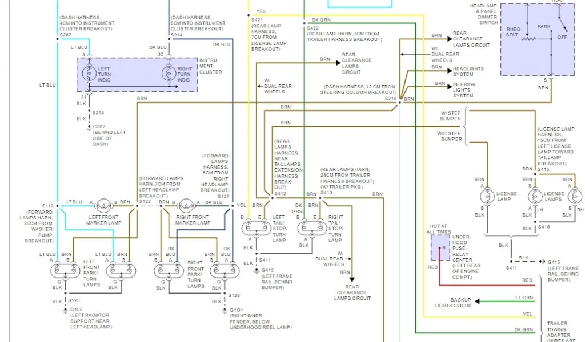Click the Instrument Cluster label
Image resolution: width=585 pixels, height=342 pixels.
(210, 66)
